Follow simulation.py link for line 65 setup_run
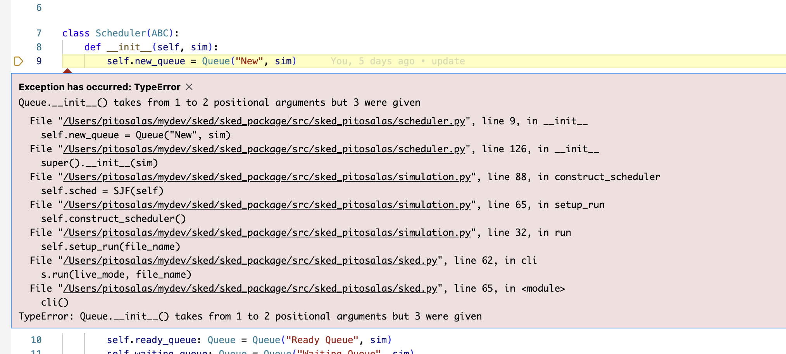Viewport: 786px width, 354px height. pos(267,205)
